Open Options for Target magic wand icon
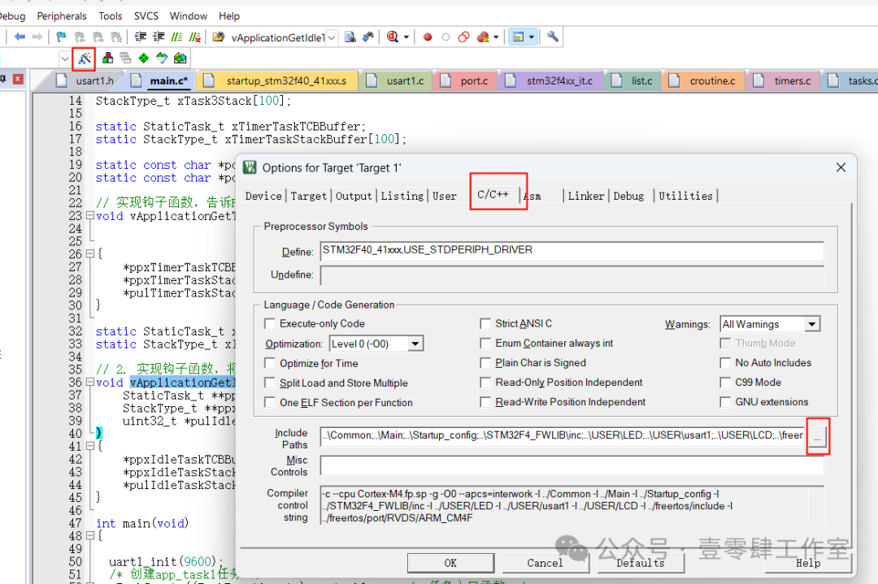 tap(84, 58)
